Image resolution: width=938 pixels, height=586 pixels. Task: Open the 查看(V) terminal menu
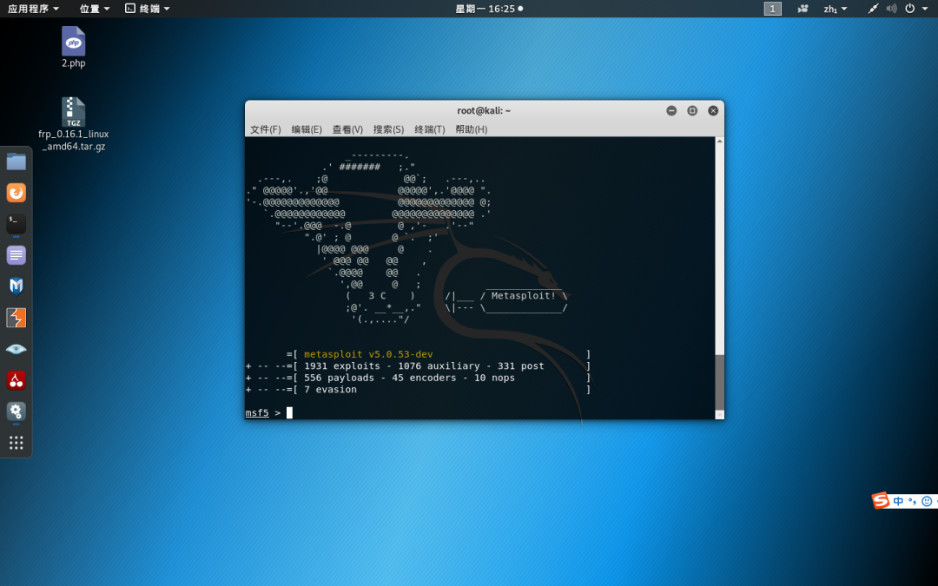(347, 129)
